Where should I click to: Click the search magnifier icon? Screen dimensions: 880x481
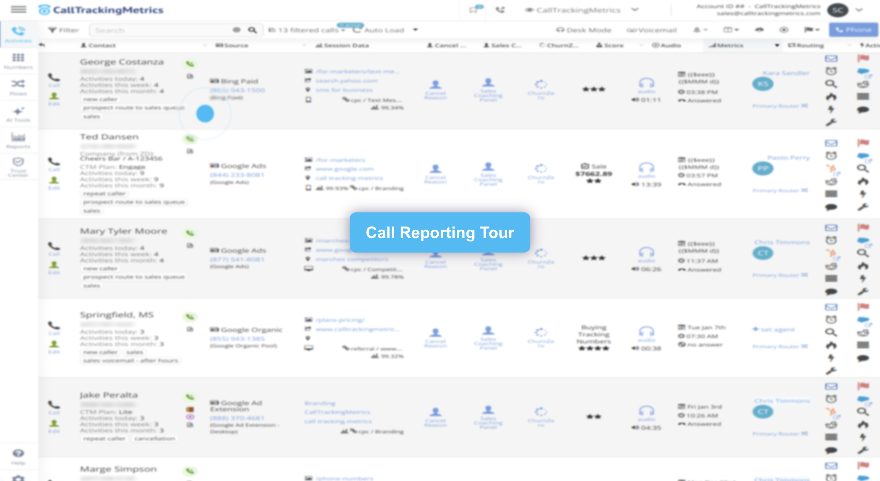coord(252,30)
